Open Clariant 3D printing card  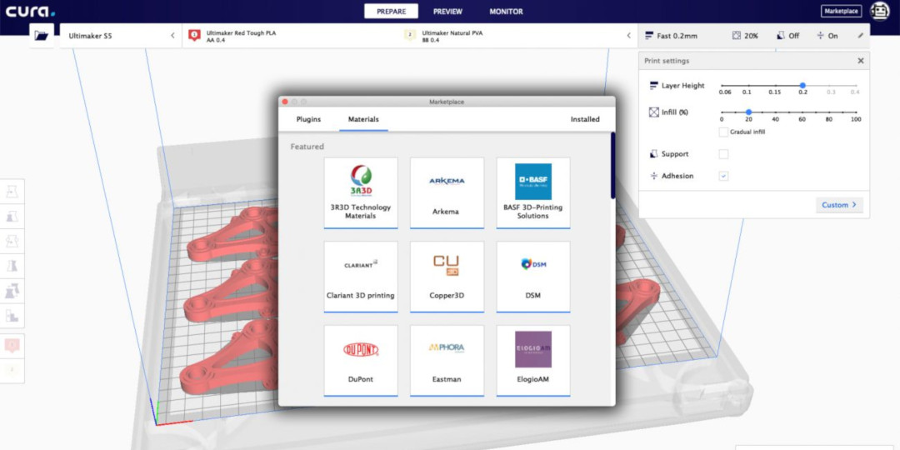(361, 277)
